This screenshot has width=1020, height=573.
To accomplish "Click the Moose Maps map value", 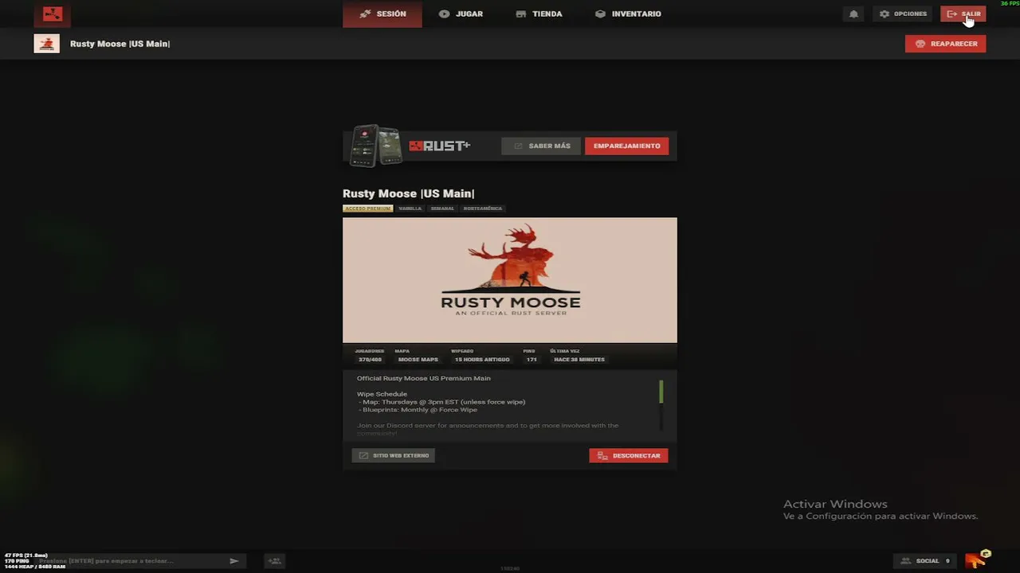I will coord(418,360).
